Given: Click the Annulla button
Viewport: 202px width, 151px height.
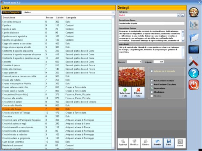Looking at the screenshot, I should 157,143.
